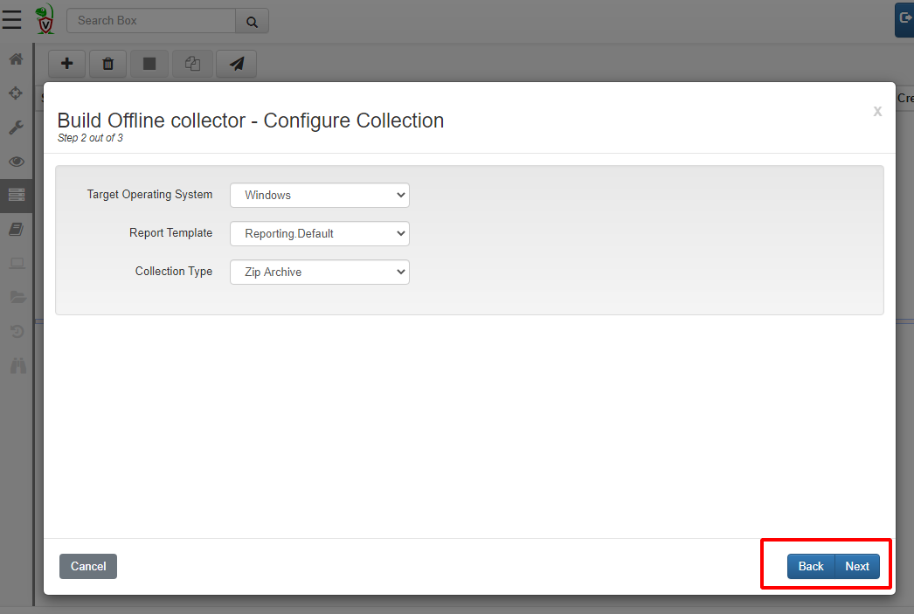Click the paper plane offline collector button
This screenshot has width=914, height=614.
tap(236, 64)
